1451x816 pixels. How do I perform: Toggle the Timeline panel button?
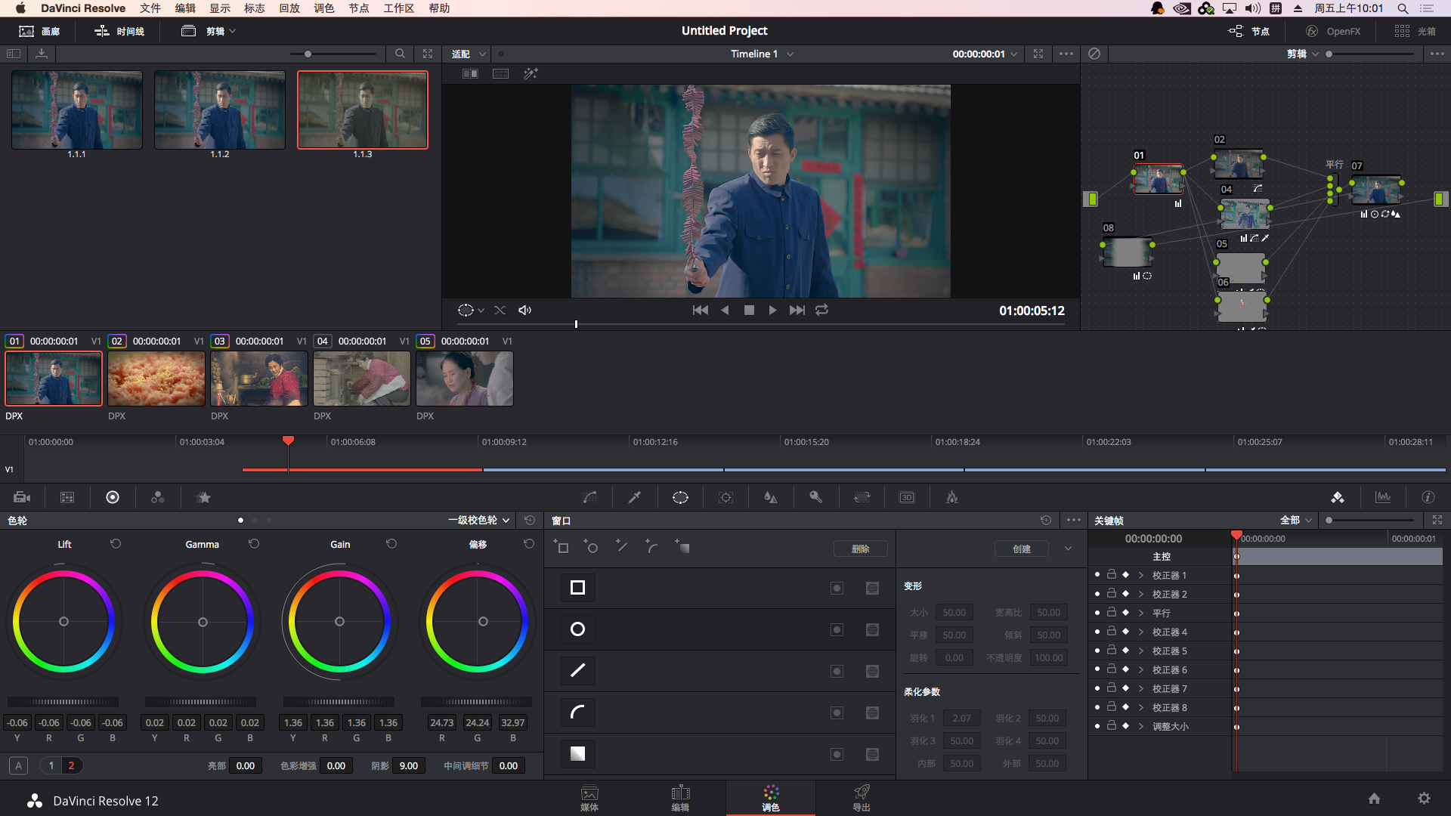(x=119, y=31)
